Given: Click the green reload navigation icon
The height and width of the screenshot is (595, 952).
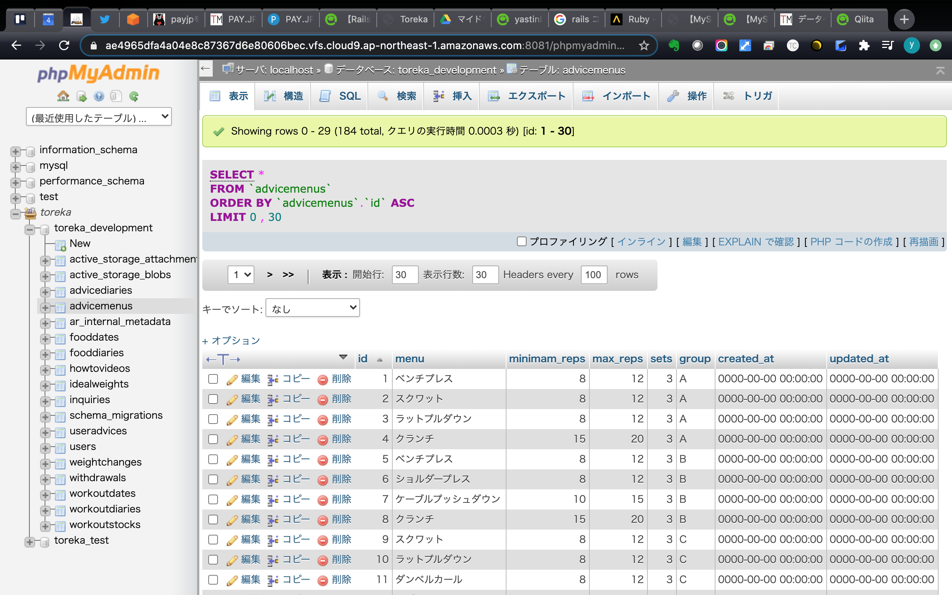Looking at the screenshot, I should tap(134, 96).
